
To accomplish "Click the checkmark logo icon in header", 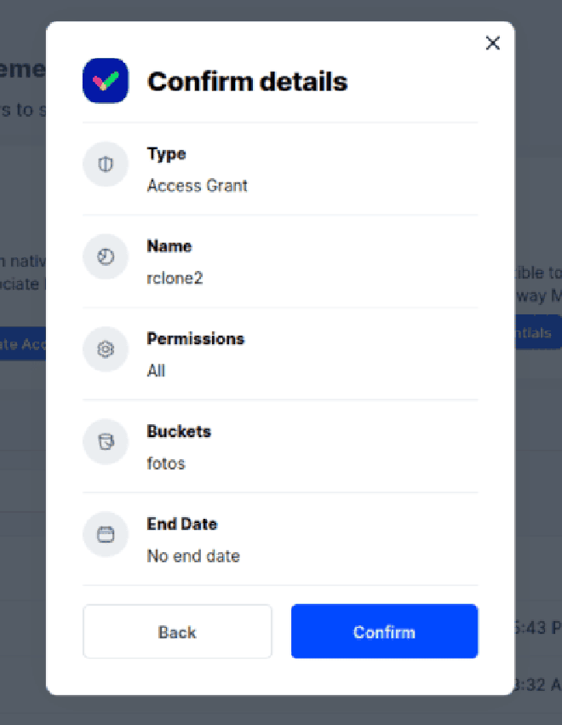I will click(106, 81).
